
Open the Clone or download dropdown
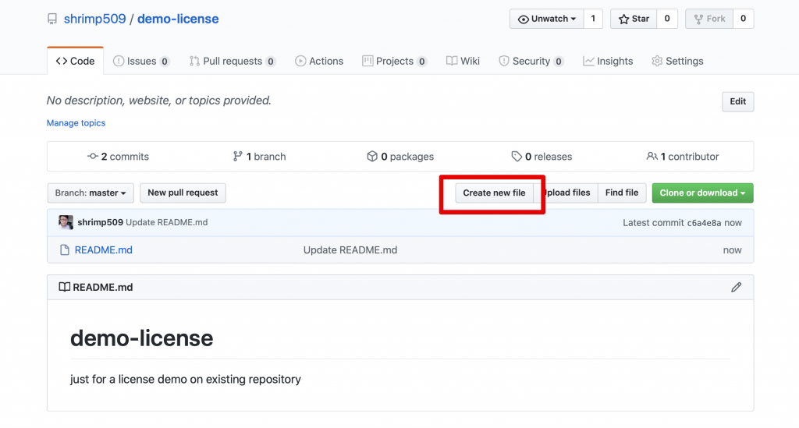703,193
